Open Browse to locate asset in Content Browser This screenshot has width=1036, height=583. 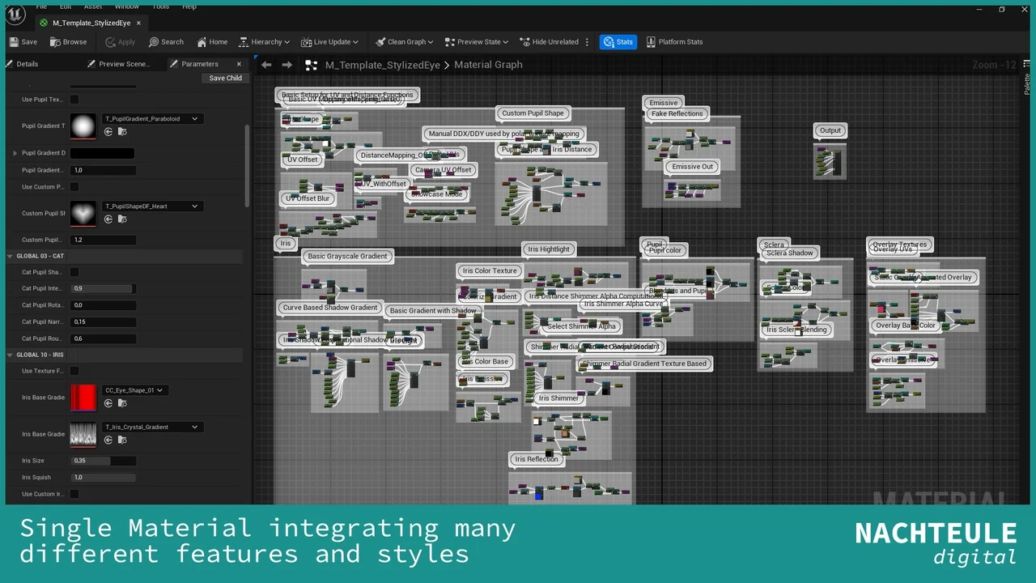(x=68, y=42)
